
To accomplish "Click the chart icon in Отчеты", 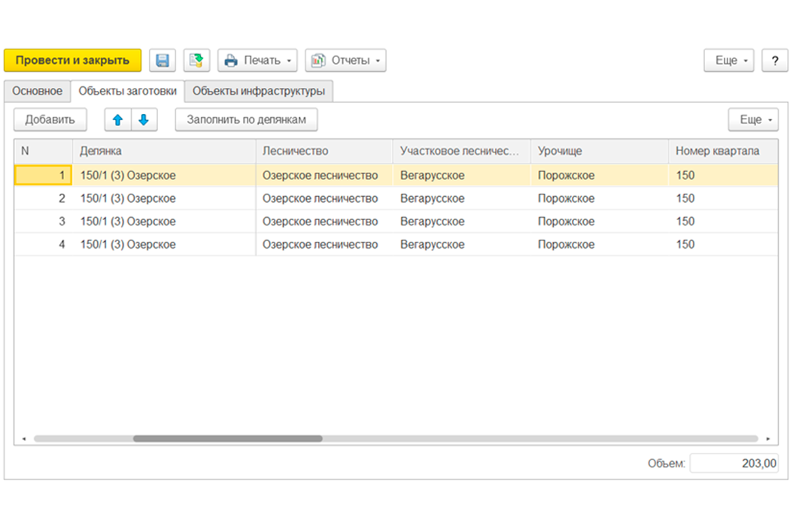I will [318, 60].
